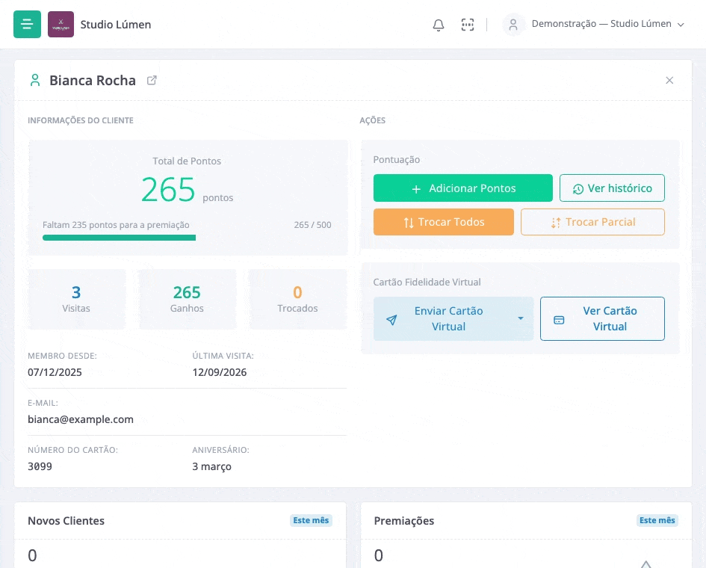Click the Premiações card heading

[x=404, y=521]
